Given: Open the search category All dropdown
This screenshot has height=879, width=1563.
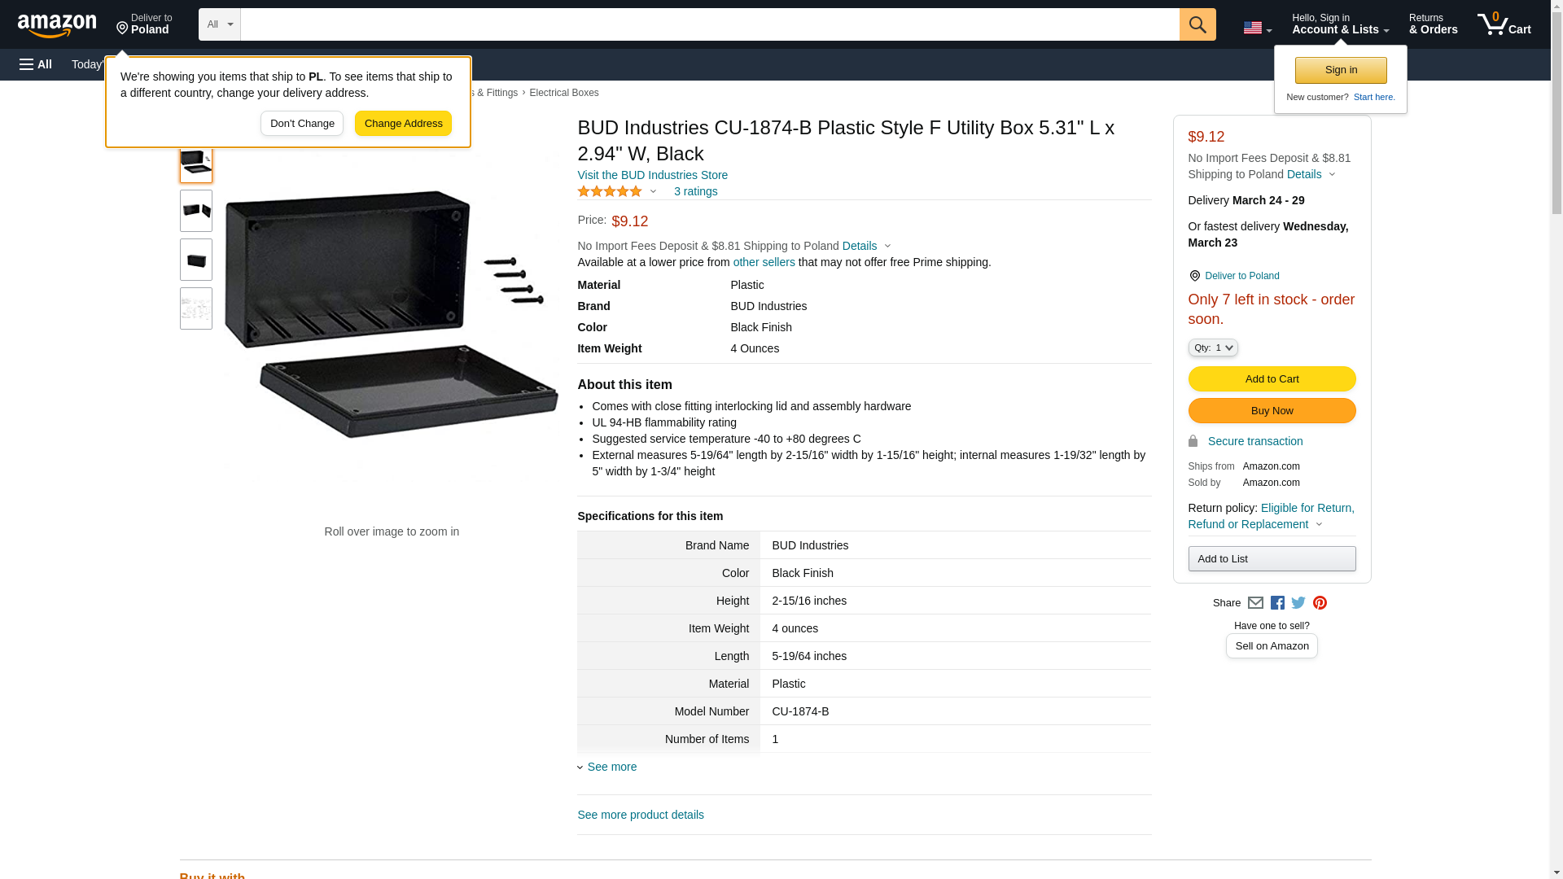Looking at the screenshot, I should pos(219,24).
